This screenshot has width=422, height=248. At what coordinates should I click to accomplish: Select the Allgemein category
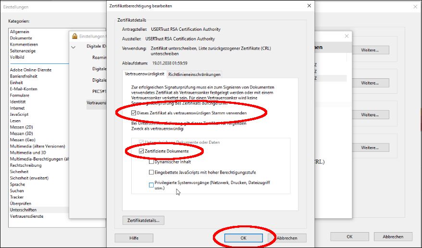19,32
